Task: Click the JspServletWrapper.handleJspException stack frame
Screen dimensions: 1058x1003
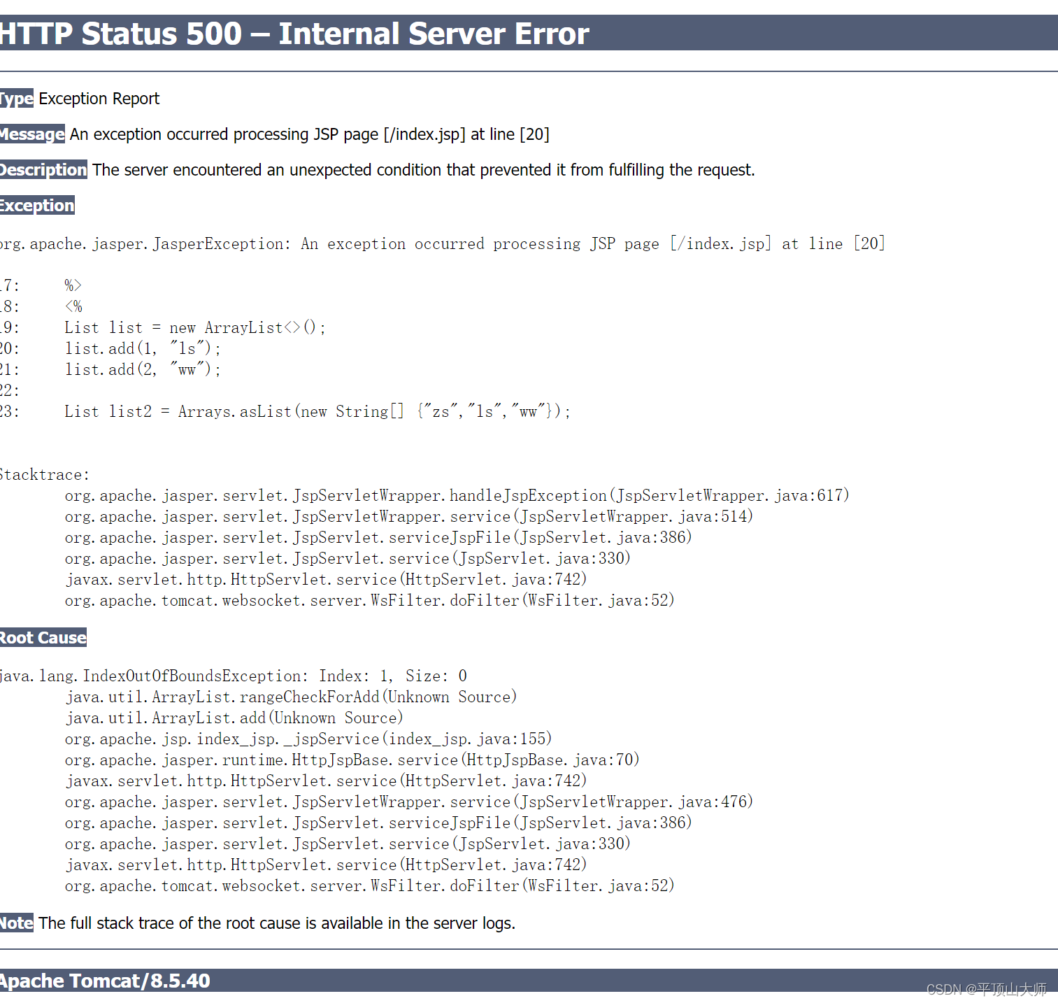Action: coord(455,495)
